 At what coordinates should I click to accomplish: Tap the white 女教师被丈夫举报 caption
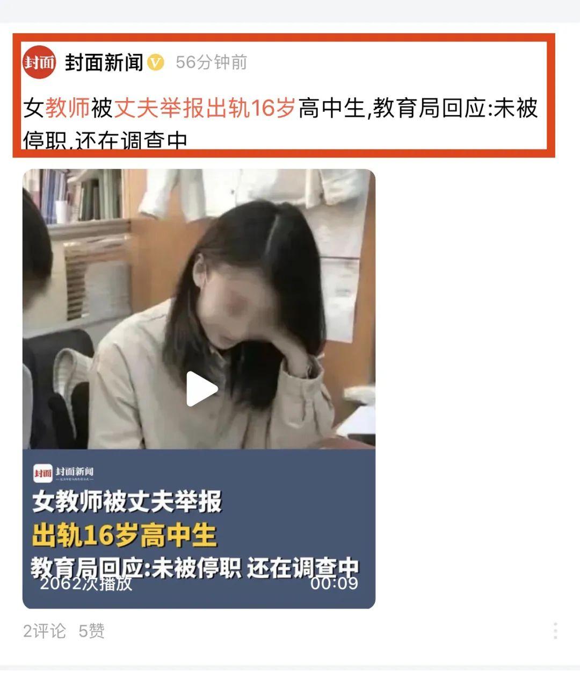click(x=127, y=501)
